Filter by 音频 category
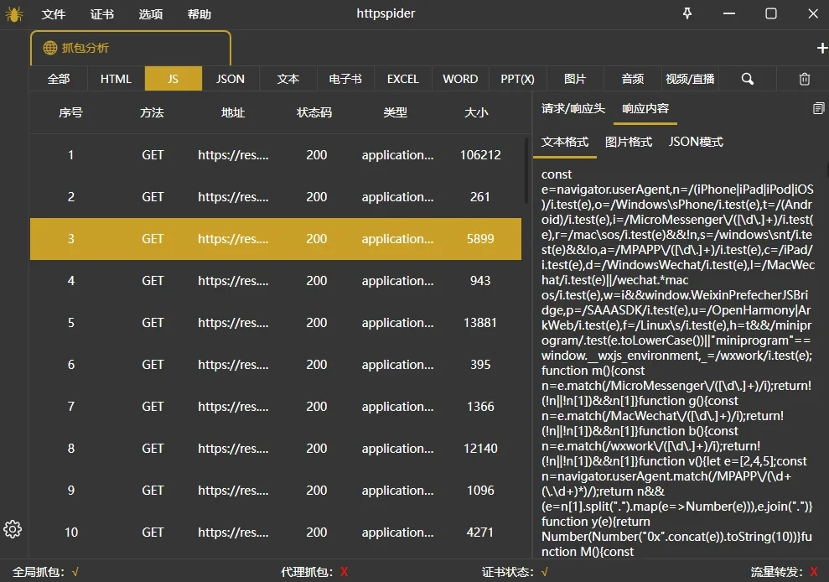 pyautogui.click(x=632, y=79)
